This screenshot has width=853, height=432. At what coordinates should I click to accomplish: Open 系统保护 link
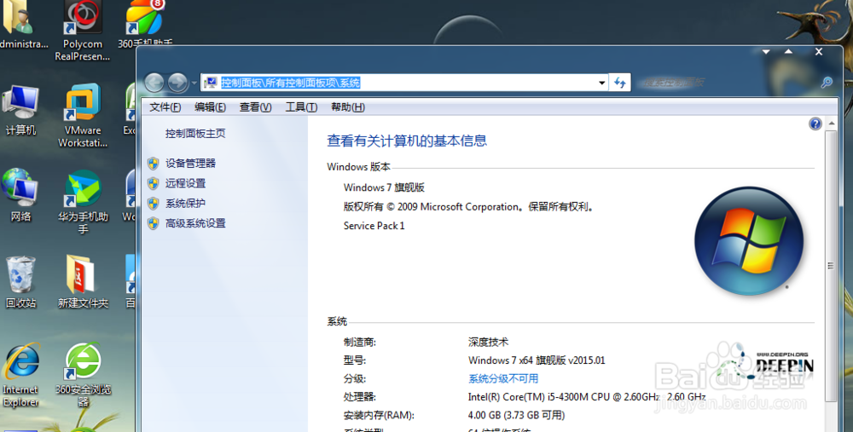(x=185, y=204)
